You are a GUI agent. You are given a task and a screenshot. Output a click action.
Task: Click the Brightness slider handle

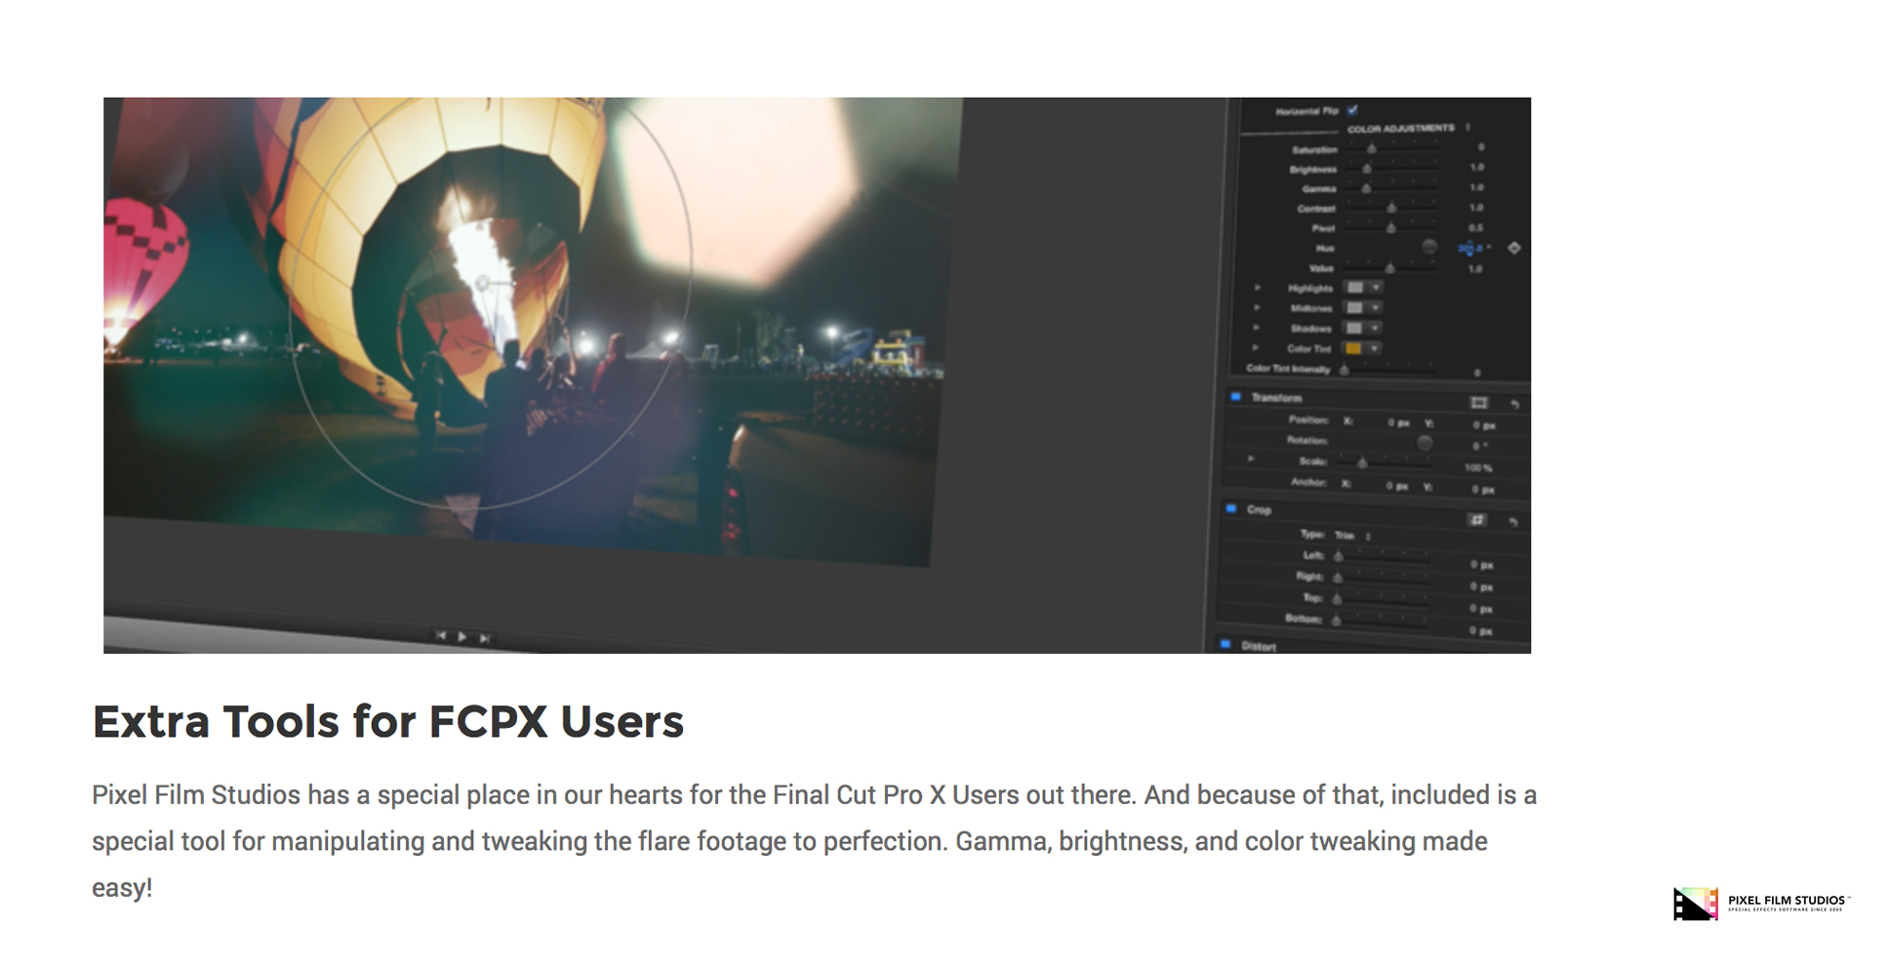[1367, 168]
